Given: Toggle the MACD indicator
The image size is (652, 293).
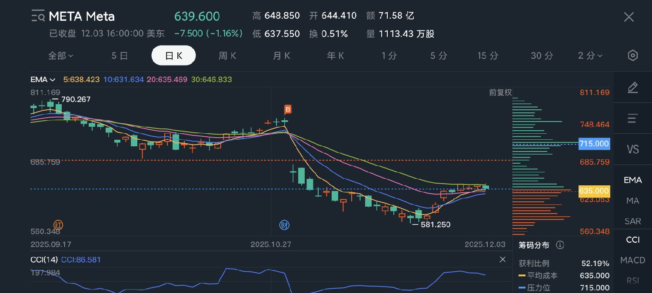Looking at the screenshot, I should pos(633,260).
